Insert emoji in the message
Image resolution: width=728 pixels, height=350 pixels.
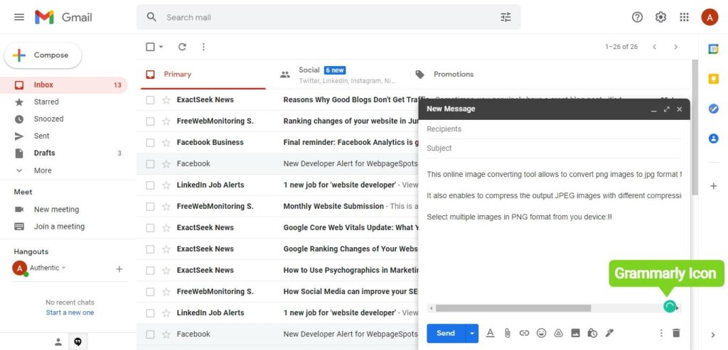click(x=541, y=333)
